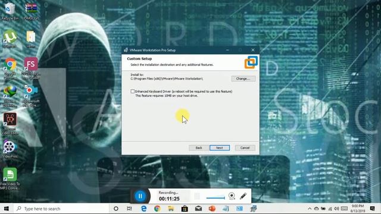This screenshot has width=381, height=214.
Task: Open the volume speaker tray icon
Action: [x=336, y=209]
